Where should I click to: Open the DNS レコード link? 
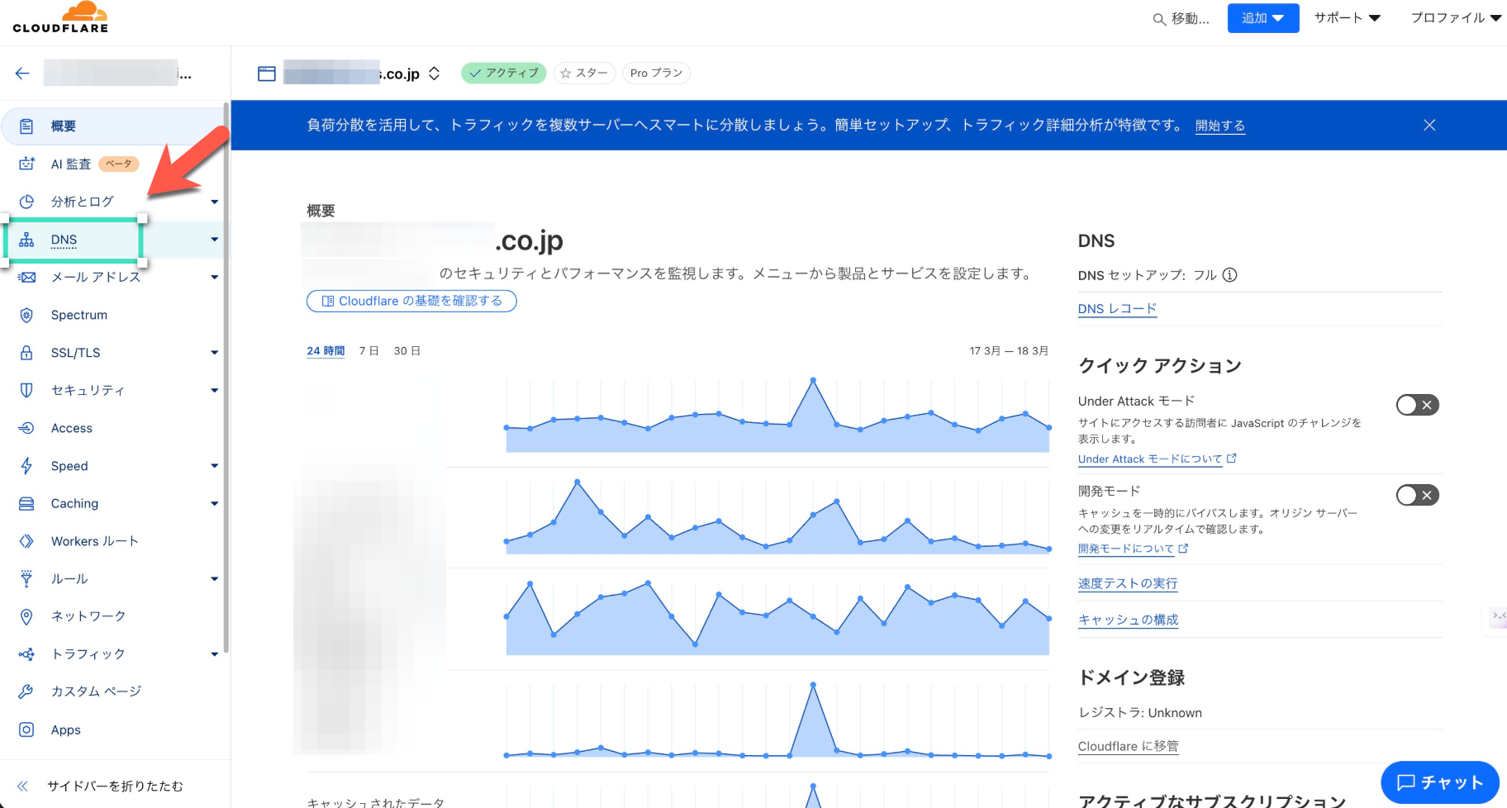point(1117,309)
